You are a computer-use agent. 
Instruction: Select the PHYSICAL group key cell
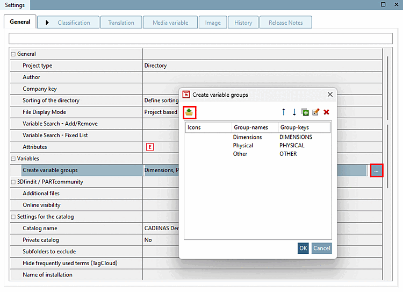(x=292, y=145)
